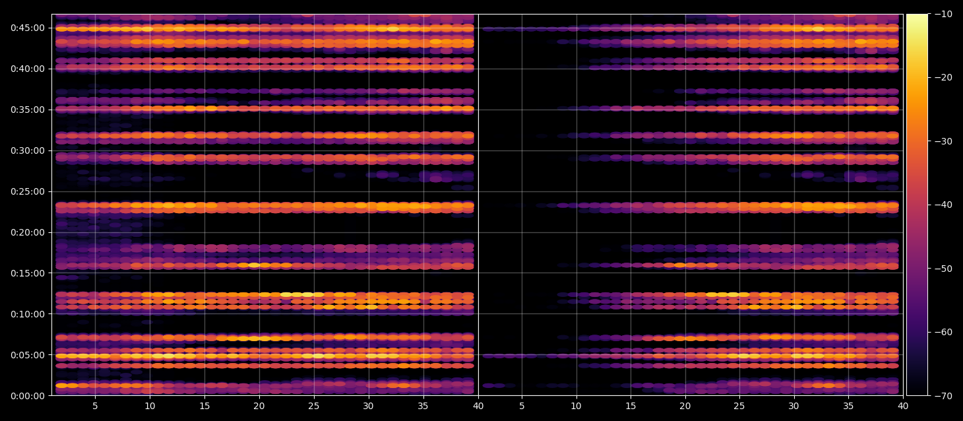Click x-axis tick 25 under left heatmap
The image size is (963, 421).
(314, 406)
